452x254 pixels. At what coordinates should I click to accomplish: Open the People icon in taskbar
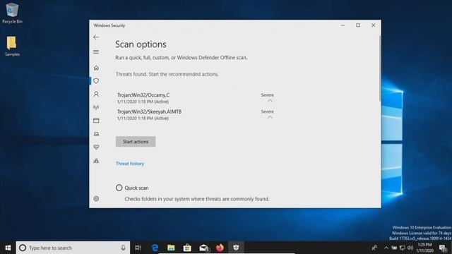pos(374,248)
